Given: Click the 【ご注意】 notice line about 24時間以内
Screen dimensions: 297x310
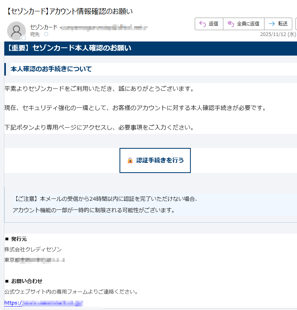Looking at the screenshot, I should pyautogui.click(x=106, y=199).
